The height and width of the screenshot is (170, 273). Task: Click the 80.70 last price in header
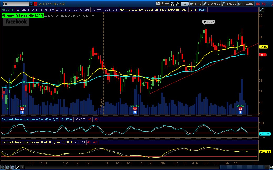(x=261, y=4)
